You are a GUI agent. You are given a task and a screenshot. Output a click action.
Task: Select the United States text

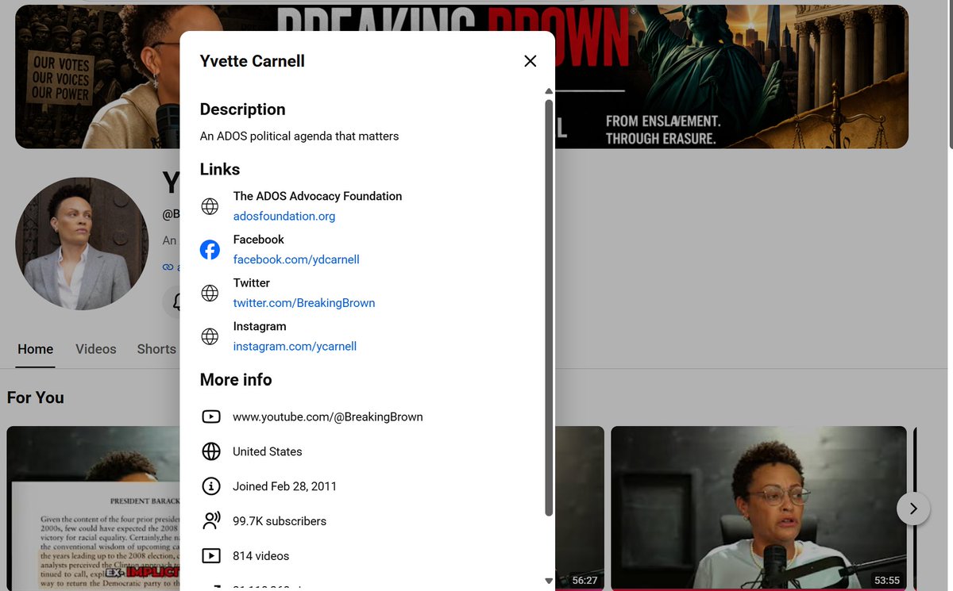point(268,451)
